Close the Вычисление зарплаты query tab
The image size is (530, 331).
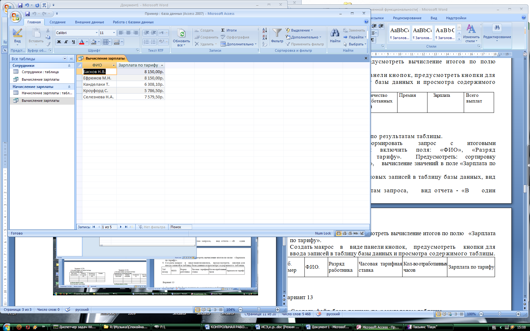(x=366, y=58)
